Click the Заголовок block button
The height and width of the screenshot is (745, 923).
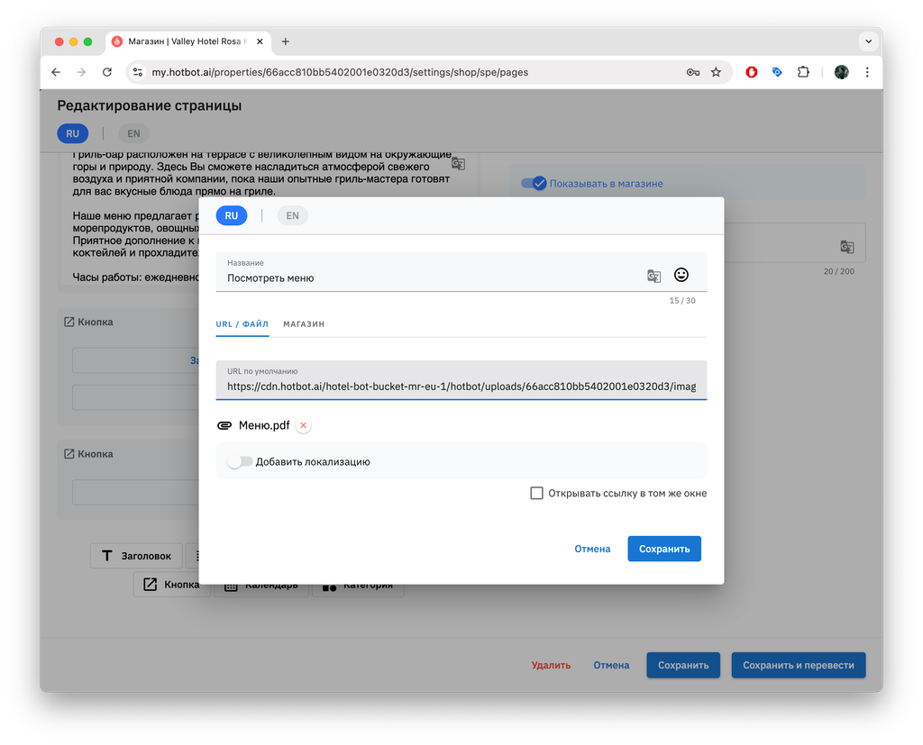click(x=137, y=556)
